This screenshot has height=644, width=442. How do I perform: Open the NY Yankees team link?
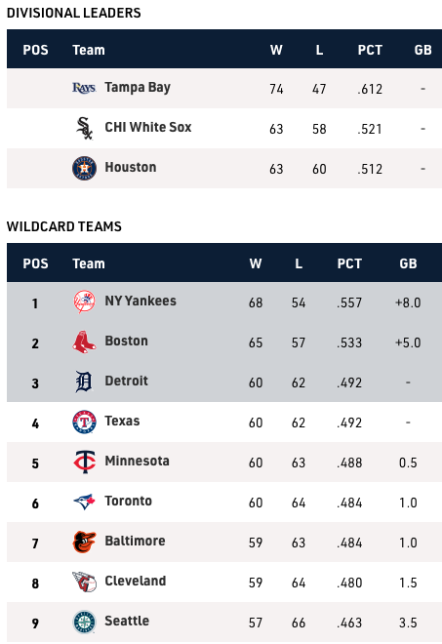coord(141,301)
